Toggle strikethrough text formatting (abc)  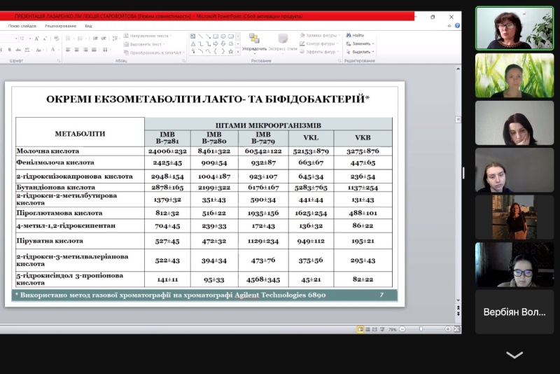coord(18,50)
